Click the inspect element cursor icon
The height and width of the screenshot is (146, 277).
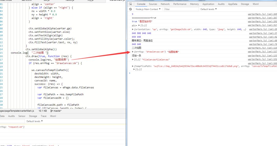click(x=131, y=4)
